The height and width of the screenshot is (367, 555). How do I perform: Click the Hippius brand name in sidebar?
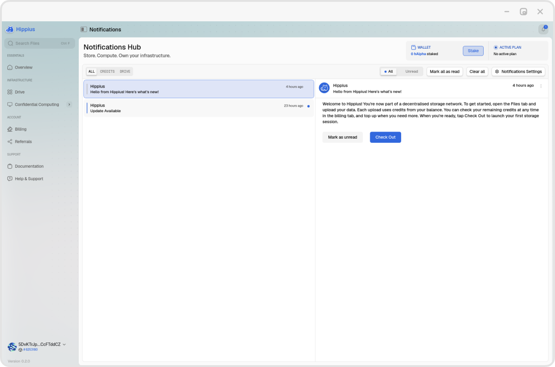[25, 29]
